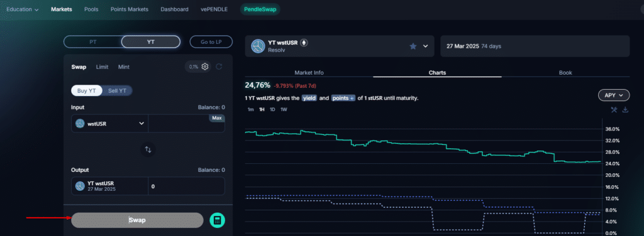Click the Ethereum icon beside YT wstUSR
644x236 pixels.
click(x=304, y=43)
